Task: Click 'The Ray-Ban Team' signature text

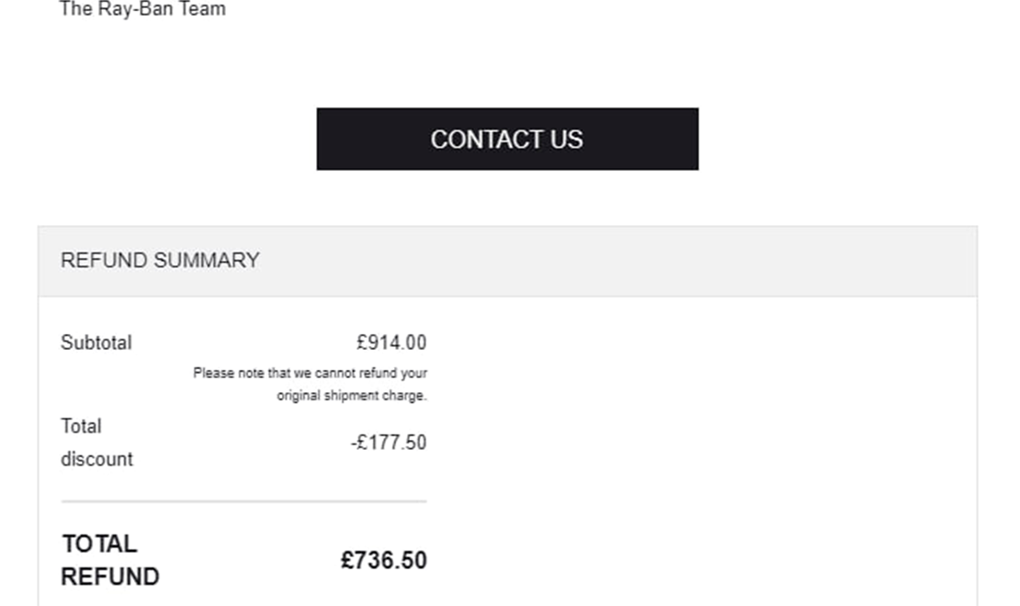Action: [142, 10]
